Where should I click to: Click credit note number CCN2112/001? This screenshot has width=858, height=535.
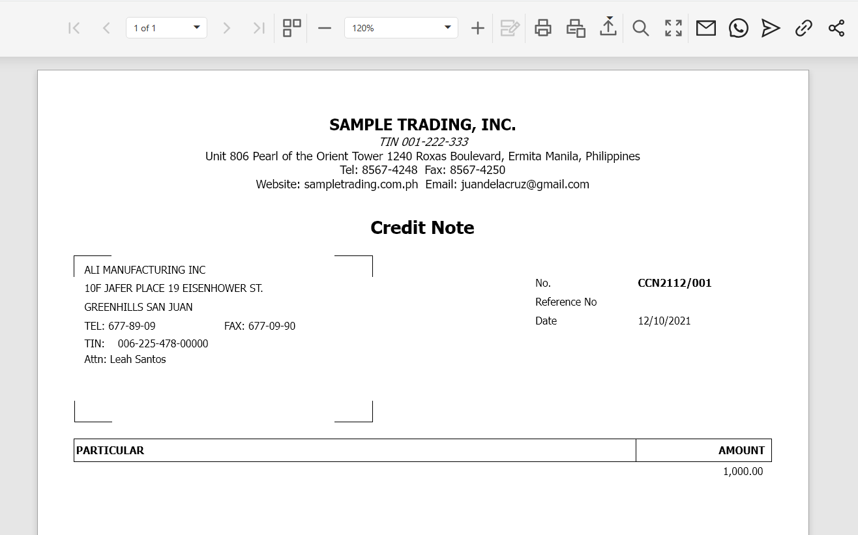pos(675,283)
